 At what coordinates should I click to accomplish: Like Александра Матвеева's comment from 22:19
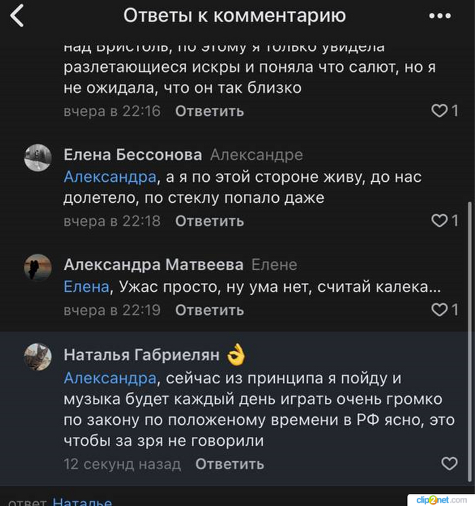click(440, 310)
